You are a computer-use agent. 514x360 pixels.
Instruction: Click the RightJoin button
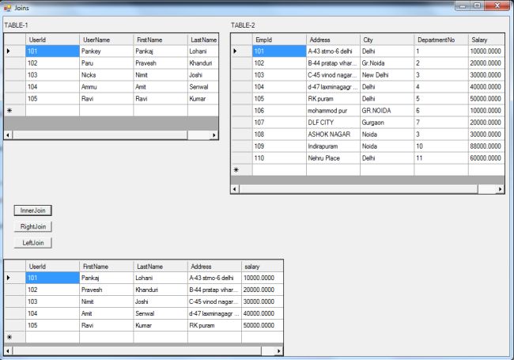pyautogui.click(x=32, y=226)
